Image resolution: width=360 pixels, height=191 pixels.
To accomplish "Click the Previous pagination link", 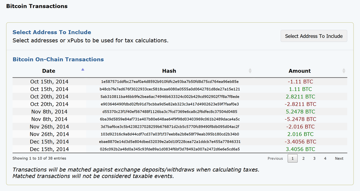I will (275, 158).
